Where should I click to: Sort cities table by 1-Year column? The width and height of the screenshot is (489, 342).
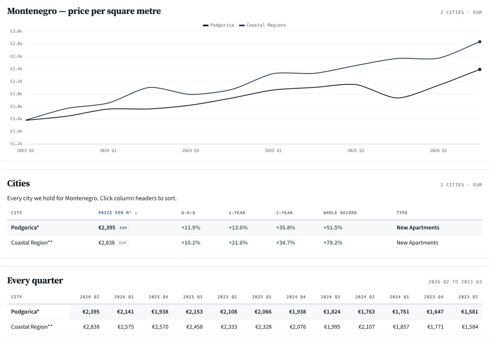(237, 213)
